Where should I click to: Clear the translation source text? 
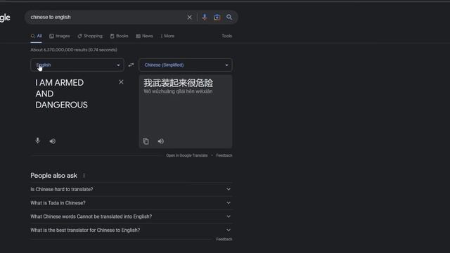121,82
